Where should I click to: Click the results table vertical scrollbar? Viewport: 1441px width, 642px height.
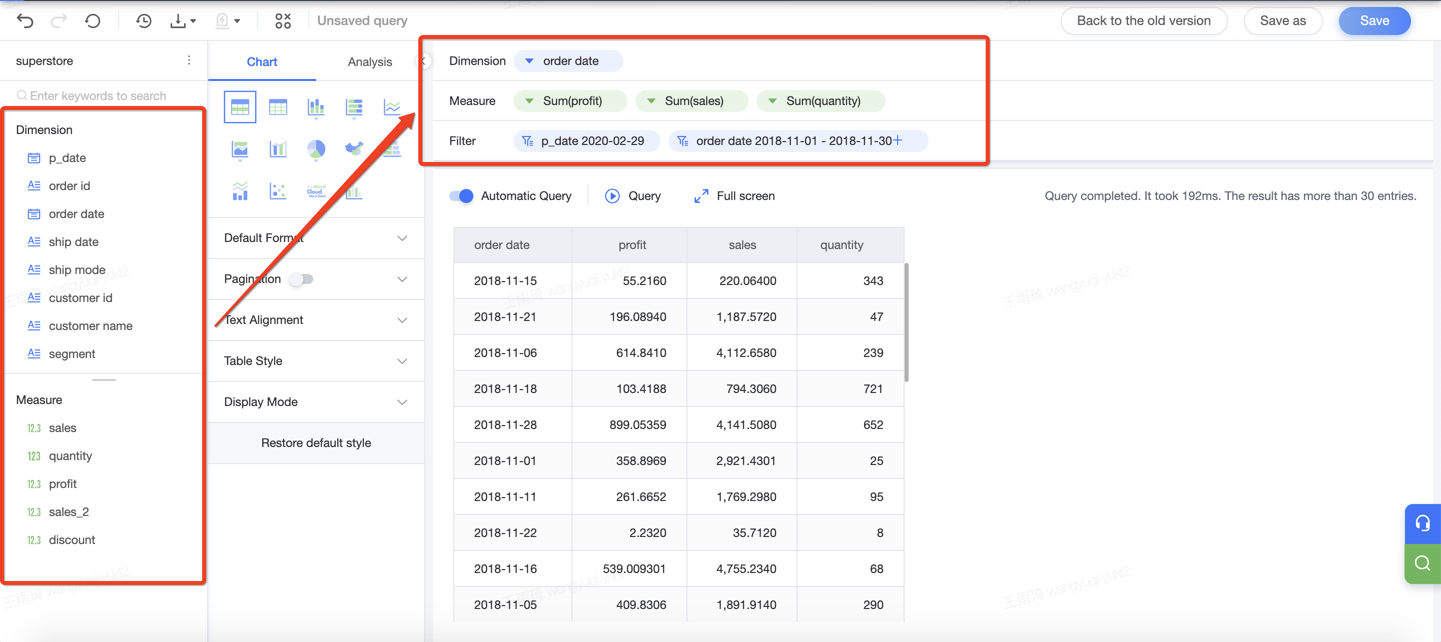point(906,322)
